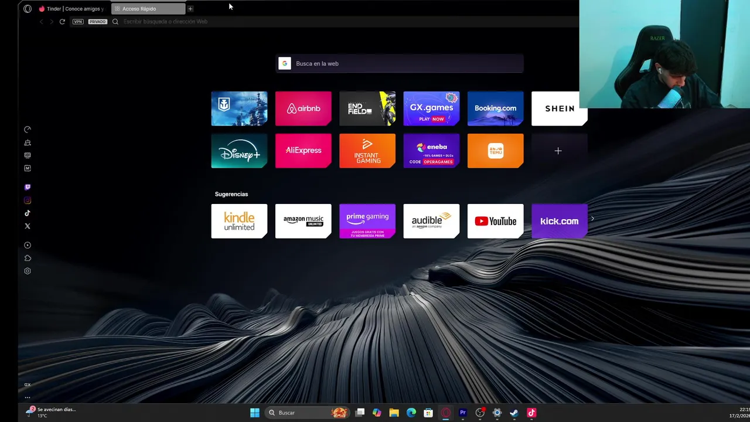Open the Kindle Unlimited suggestion

pos(239,221)
